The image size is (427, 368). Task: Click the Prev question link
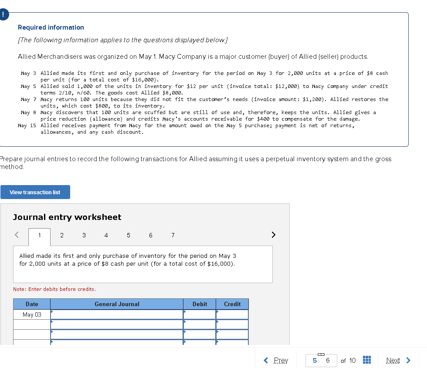point(276,361)
